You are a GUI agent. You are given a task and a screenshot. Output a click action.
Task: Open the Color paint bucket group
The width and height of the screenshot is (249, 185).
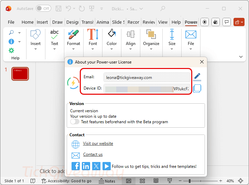(x=112, y=39)
